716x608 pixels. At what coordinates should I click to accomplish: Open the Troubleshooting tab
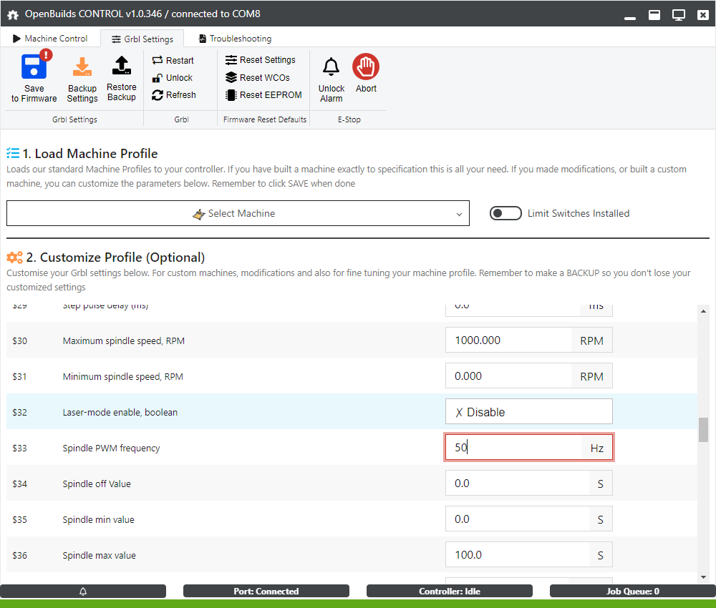pos(235,39)
